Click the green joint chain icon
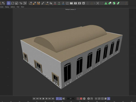 (118, 3)
